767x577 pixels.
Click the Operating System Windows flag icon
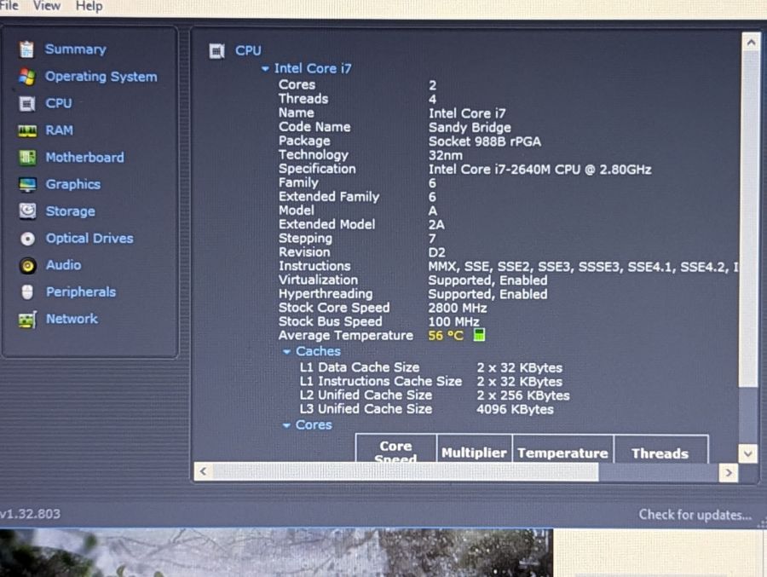tap(27, 77)
